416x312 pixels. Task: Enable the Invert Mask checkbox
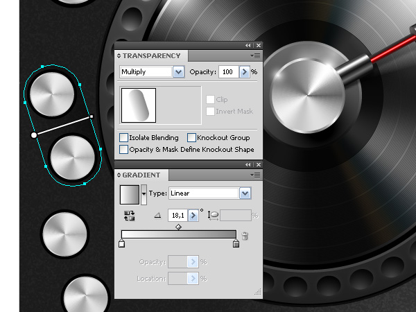click(210, 111)
